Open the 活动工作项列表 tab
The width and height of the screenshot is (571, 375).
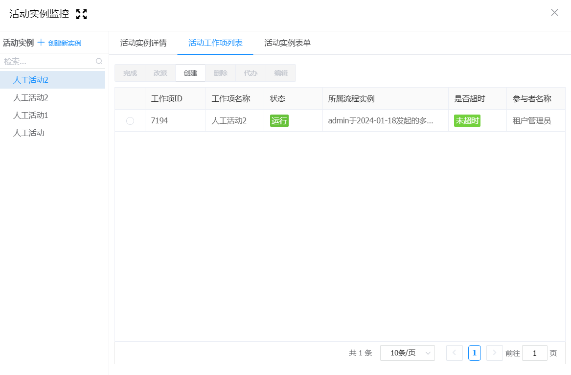pos(215,43)
